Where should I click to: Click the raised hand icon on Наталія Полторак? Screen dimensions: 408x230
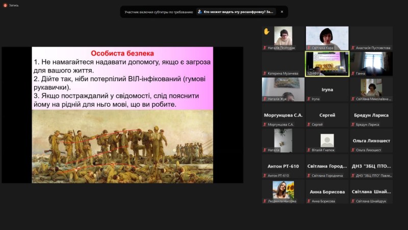[267, 31]
